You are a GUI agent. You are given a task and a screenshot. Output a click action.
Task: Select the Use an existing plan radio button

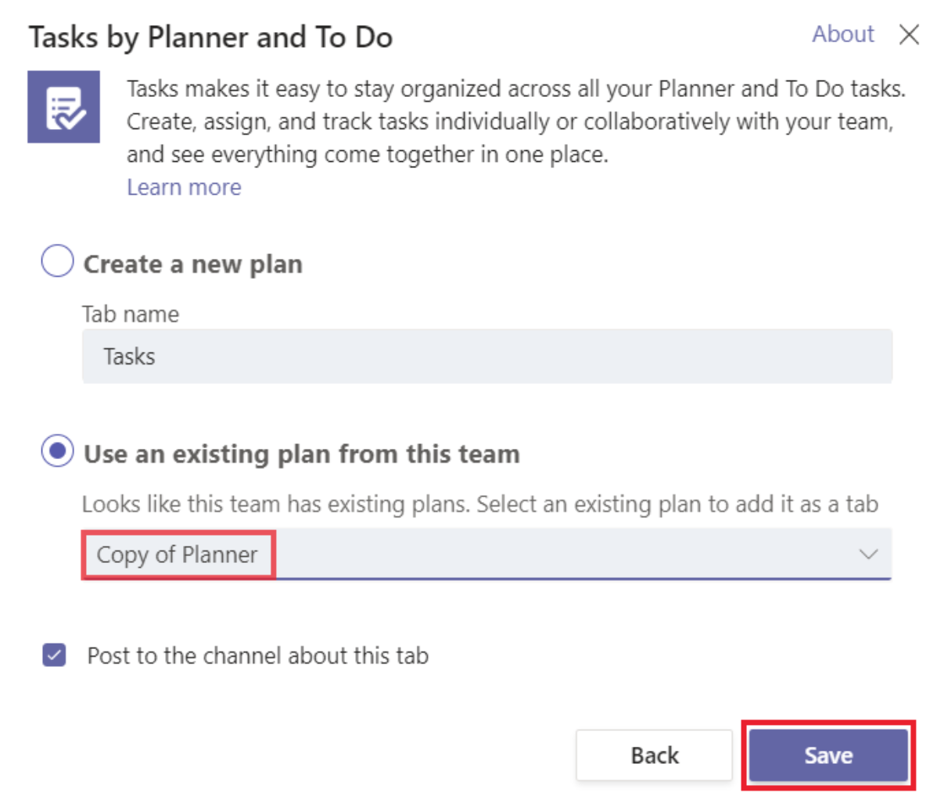(x=57, y=450)
